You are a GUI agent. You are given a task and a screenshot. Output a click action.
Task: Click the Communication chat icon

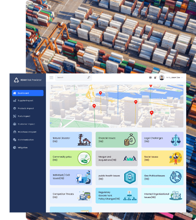coord(15,140)
